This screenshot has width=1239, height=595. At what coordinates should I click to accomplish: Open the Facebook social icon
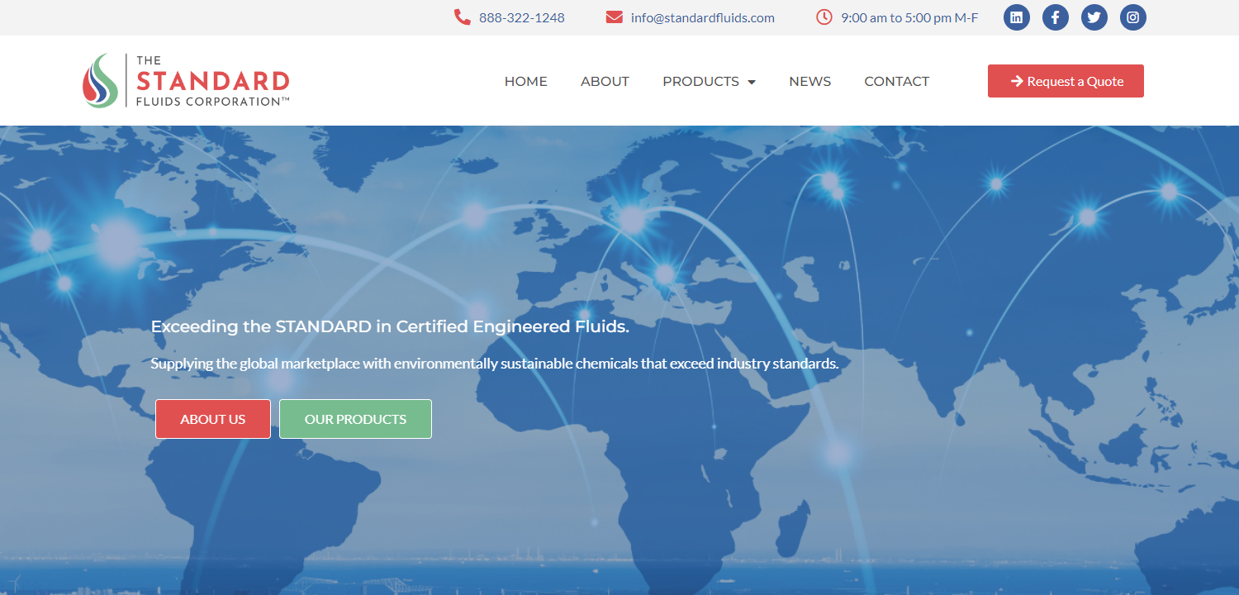pos(1056,17)
